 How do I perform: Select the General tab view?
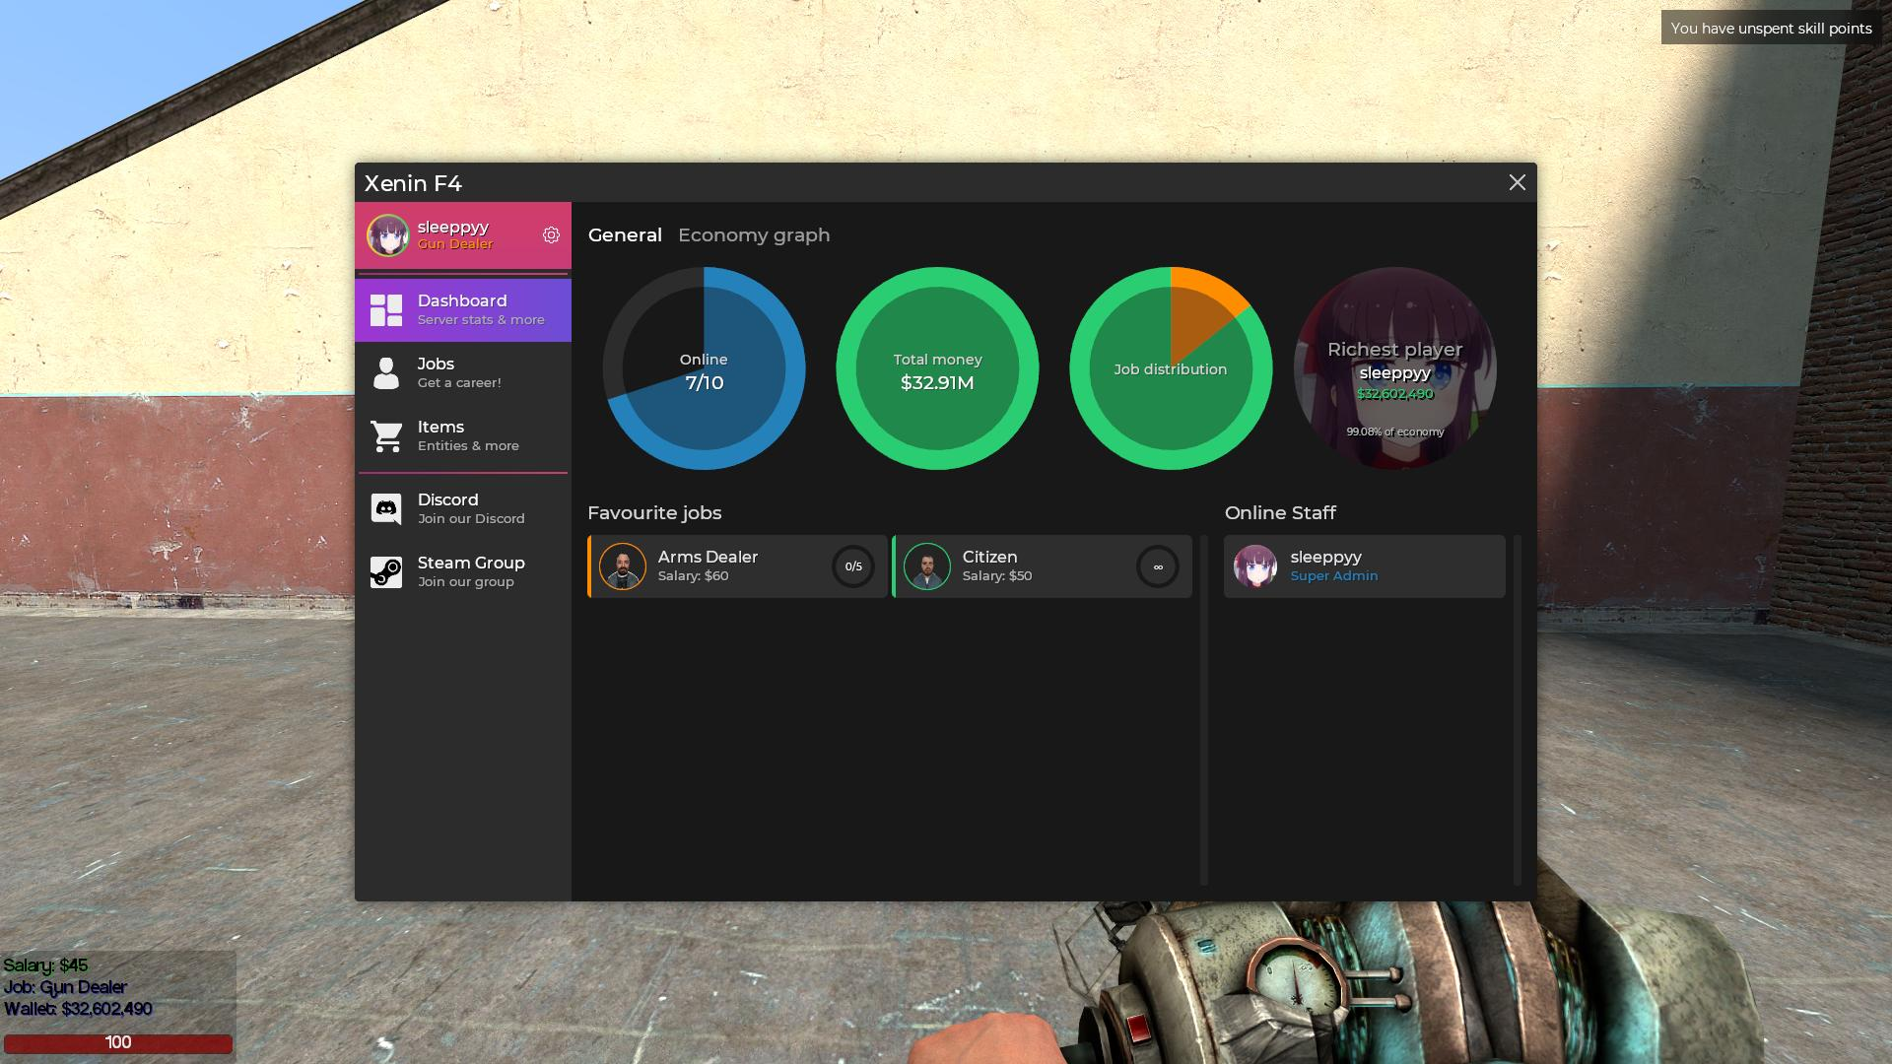624,235
